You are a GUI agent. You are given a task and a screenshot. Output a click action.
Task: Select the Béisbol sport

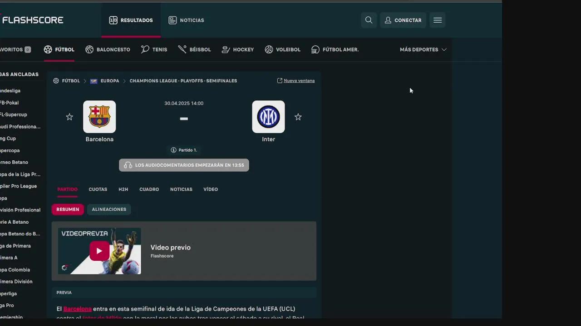click(194, 49)
